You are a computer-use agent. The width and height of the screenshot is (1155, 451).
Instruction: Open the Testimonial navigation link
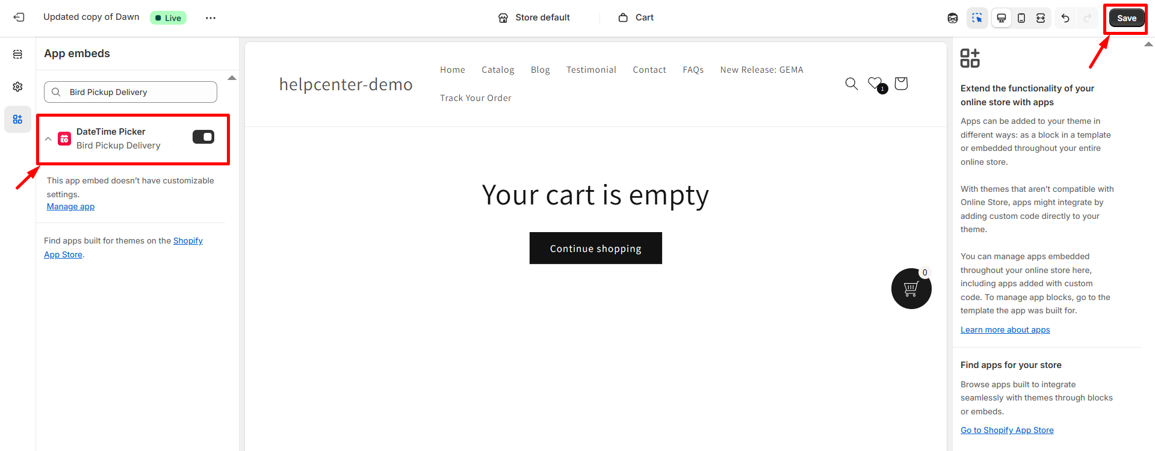pos(591,70)
